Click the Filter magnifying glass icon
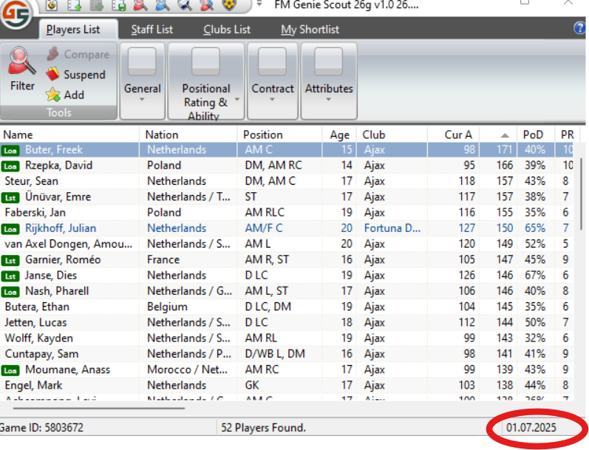This screenshot has width=589, height=450. tap(21, 63)
